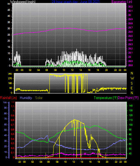Click the S compass direction label
This screenshot has width=140, height=166.
(x=132, y=83)
